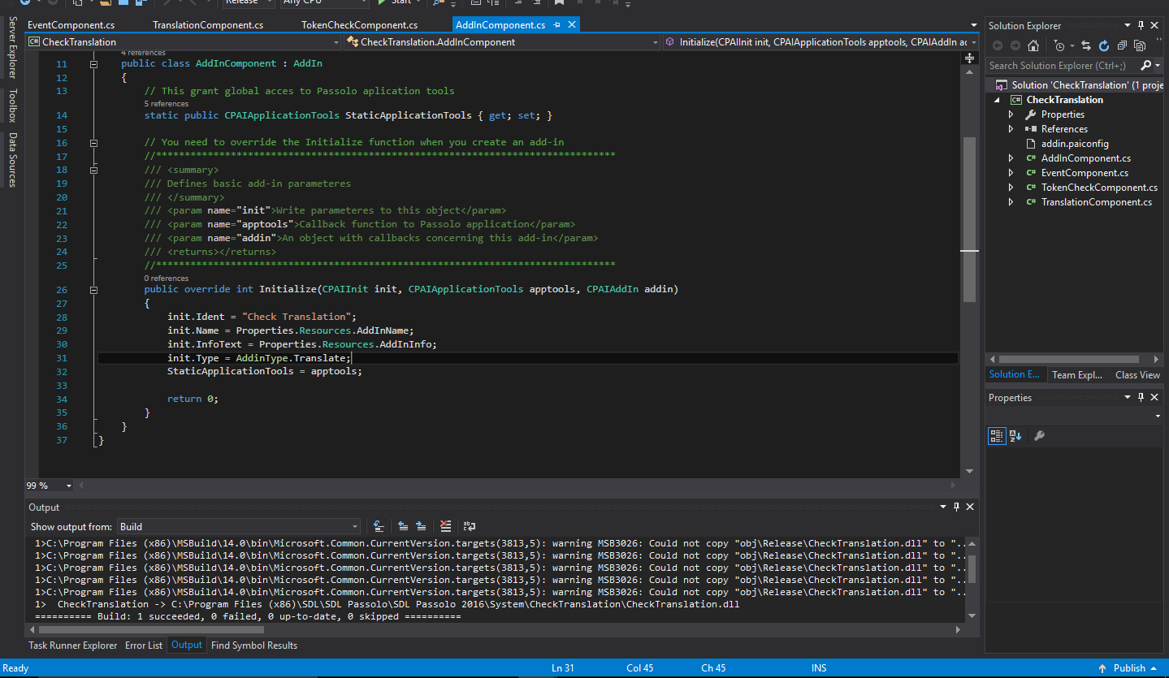This screenshot has height=678, width=1169.
Task: Collapse the summary comment outlining block
Action: click(x=94, y=170)
